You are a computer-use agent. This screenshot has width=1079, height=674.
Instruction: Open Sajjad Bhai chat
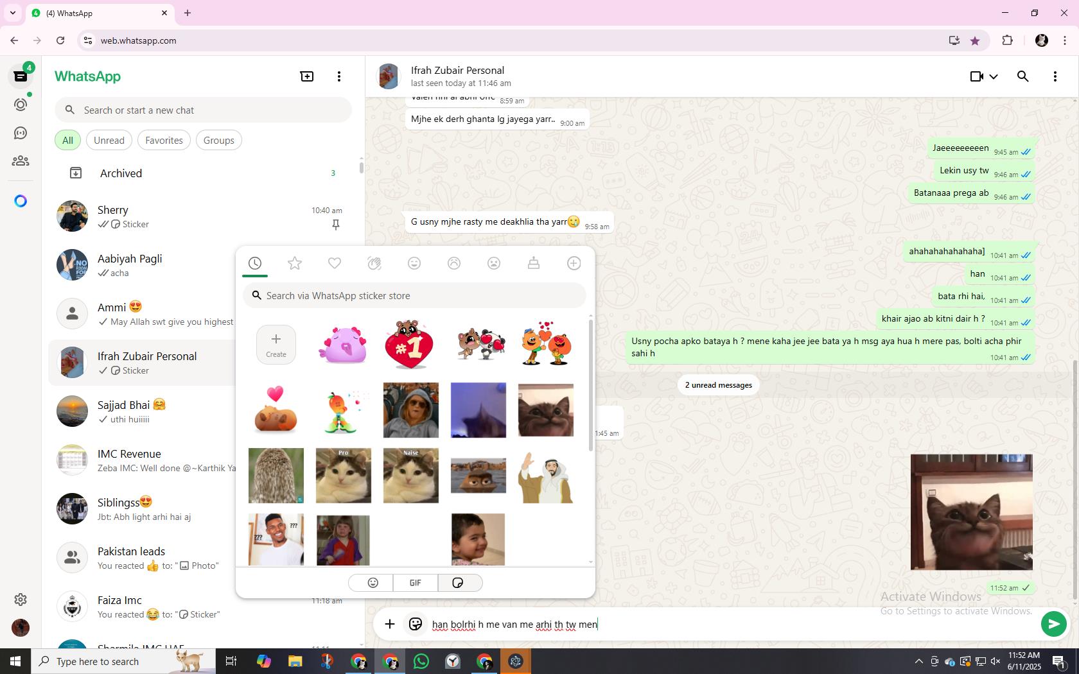pos(143,411)
